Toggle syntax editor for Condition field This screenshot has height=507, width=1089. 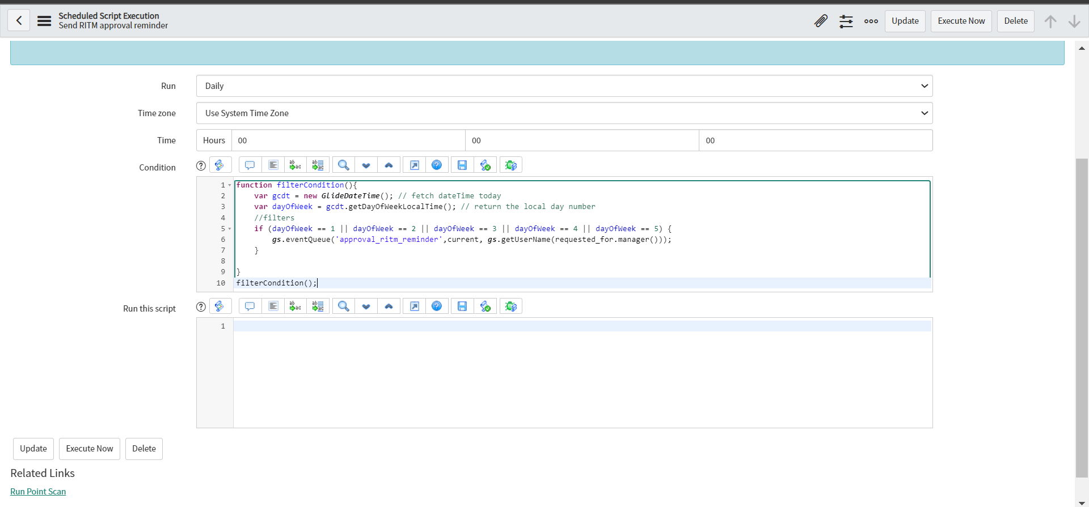(x=220, y=165)
